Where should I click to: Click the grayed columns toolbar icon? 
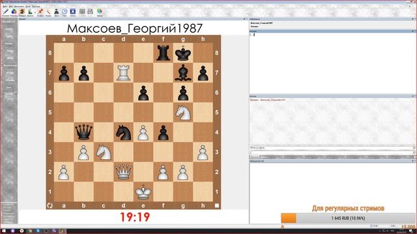point(82,12)
